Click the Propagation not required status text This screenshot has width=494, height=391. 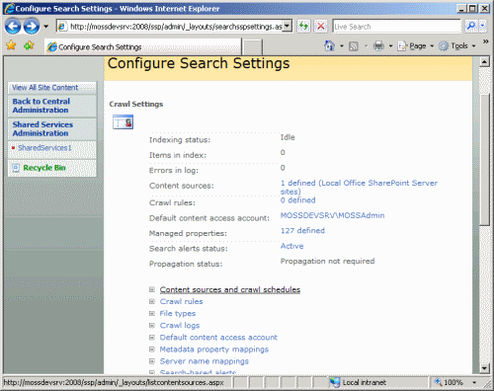pos(327,261)
